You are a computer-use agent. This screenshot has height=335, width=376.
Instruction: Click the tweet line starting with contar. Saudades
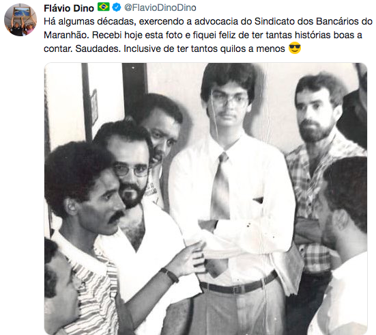pos(164,49)
